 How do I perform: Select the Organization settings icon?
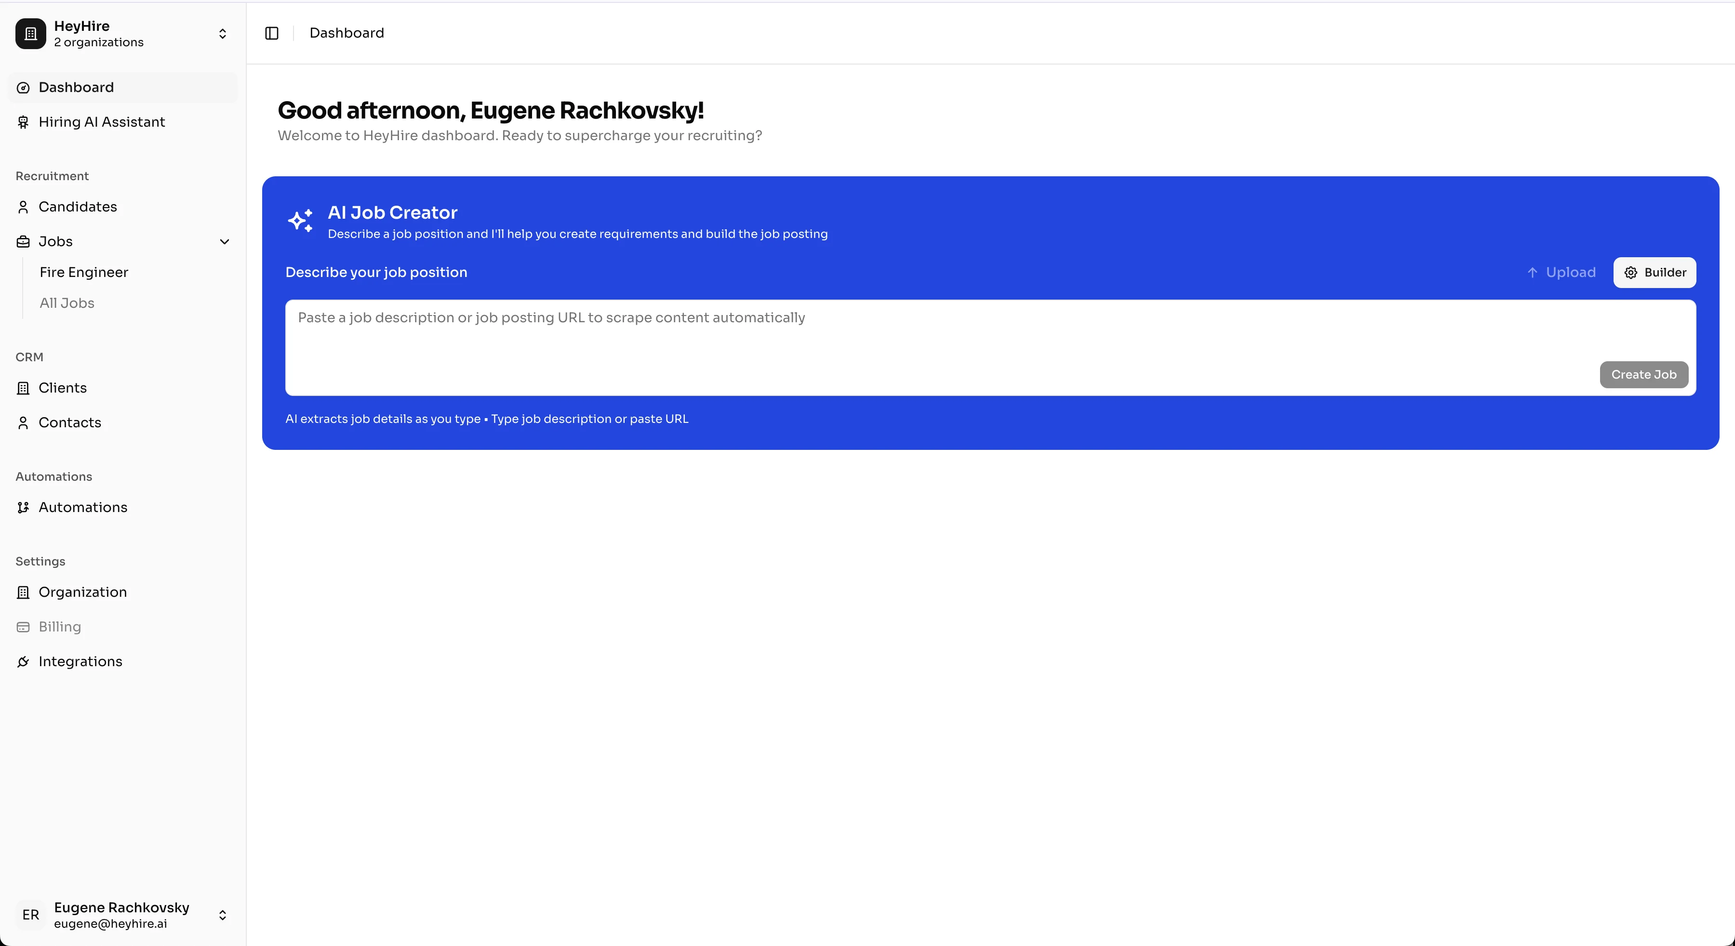(x=24, y=592)
